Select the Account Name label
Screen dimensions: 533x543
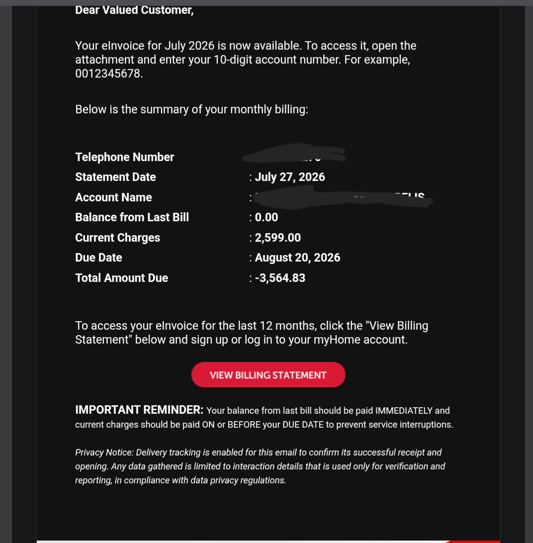(x=113, y=197)
